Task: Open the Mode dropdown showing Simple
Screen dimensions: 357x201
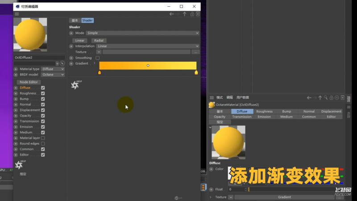Action: click(142, 33)
